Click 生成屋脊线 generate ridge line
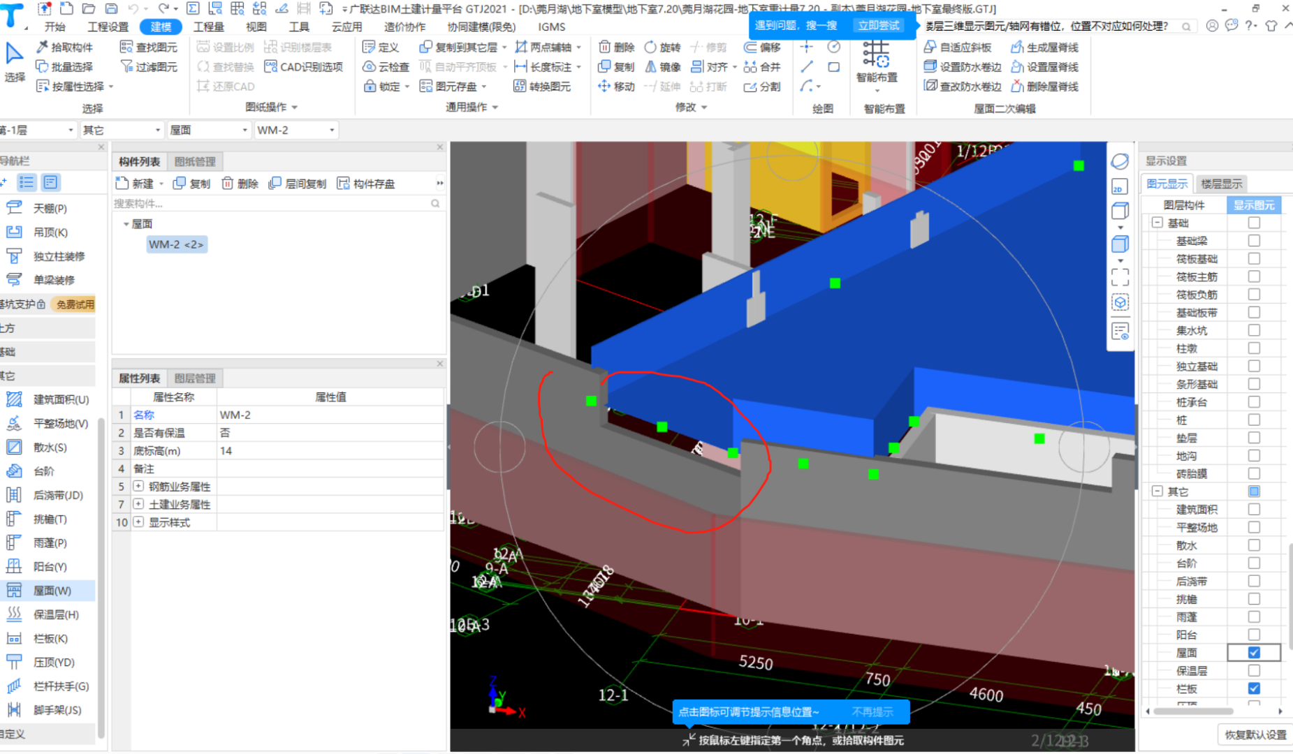The width and height of the screenshot is (1293, 754). (1044, 47)
